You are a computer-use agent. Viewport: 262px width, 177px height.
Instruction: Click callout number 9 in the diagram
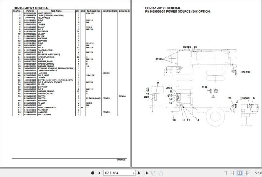158,83
